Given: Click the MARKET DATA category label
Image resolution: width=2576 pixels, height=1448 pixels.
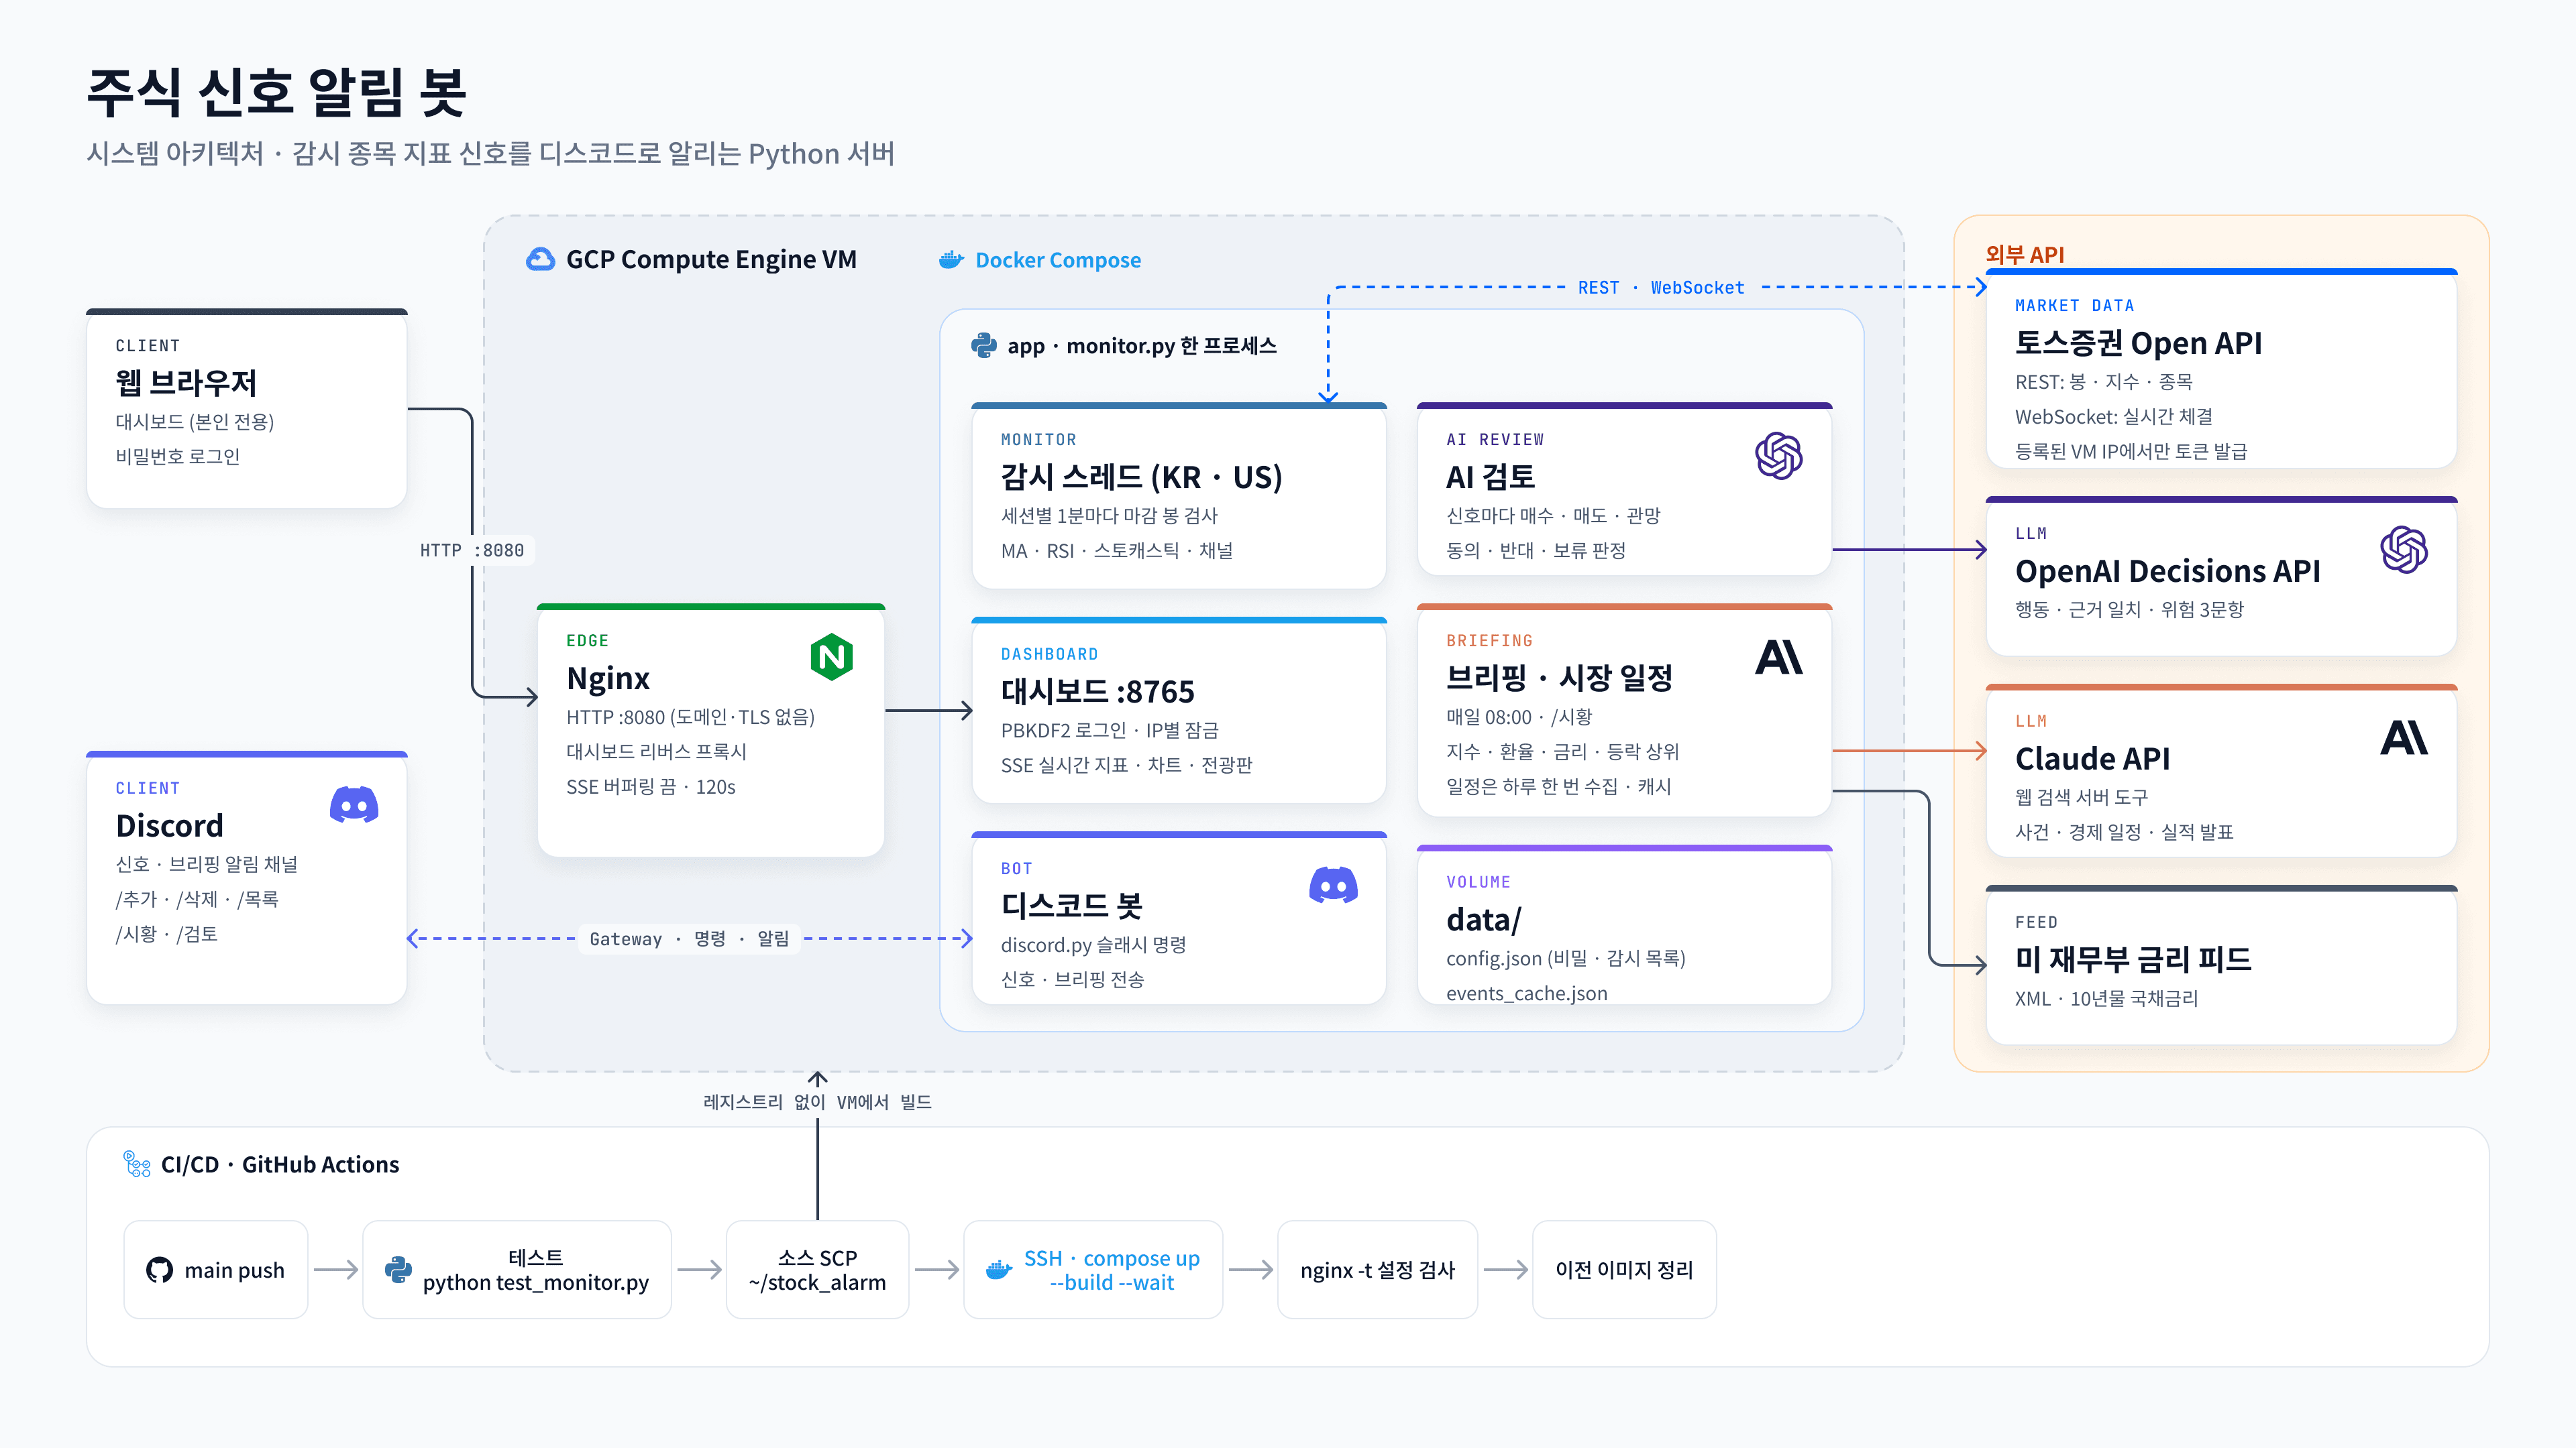Looking at the screenshot, I should 2074,306.
